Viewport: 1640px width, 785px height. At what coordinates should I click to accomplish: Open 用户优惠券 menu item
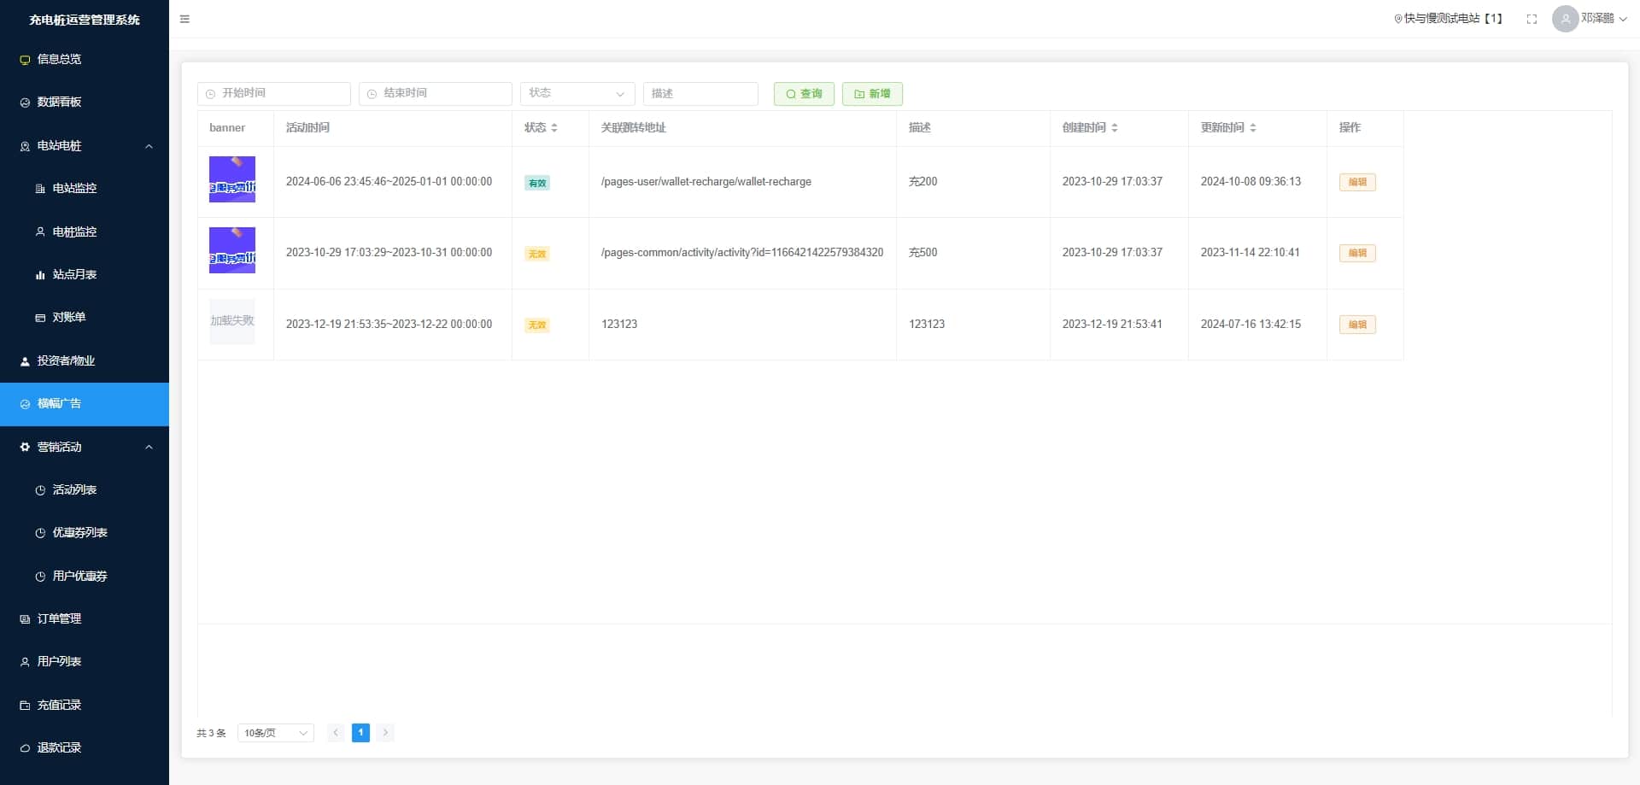85,576
